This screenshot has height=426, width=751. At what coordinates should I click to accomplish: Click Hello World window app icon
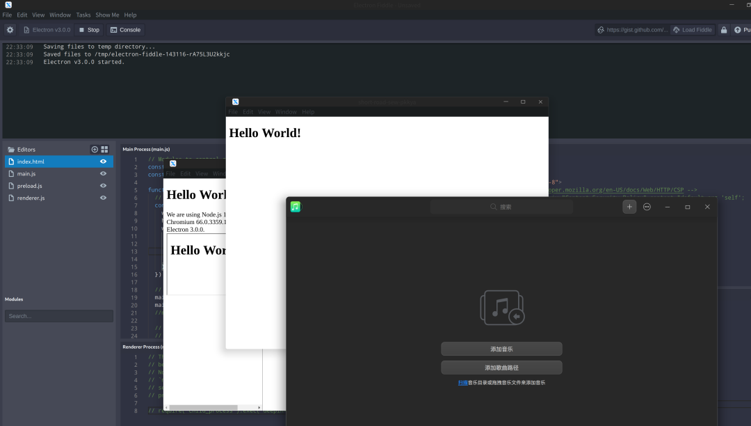235,102
